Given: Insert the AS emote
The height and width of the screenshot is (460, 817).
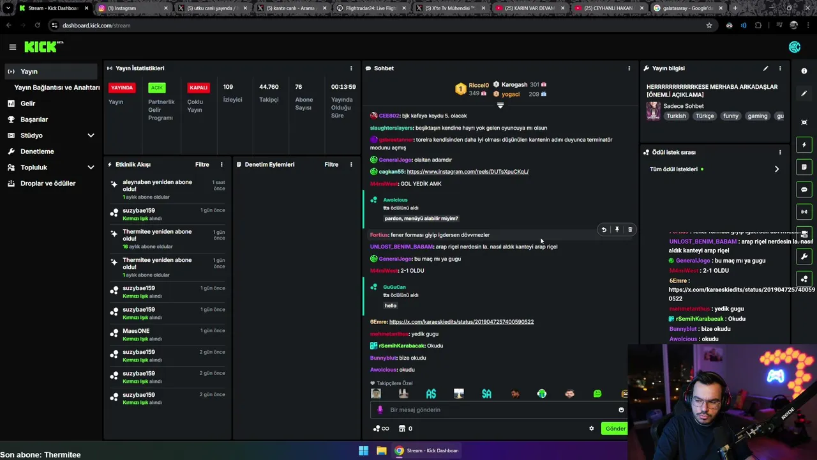Looking at the screenshot, I should tap(431, 394).
